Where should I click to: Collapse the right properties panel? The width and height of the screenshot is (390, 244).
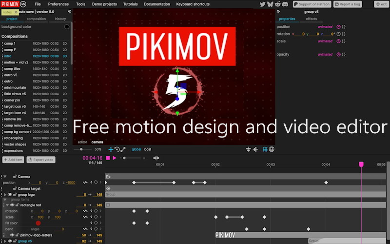pyautogui.click(x=278, y=11)
